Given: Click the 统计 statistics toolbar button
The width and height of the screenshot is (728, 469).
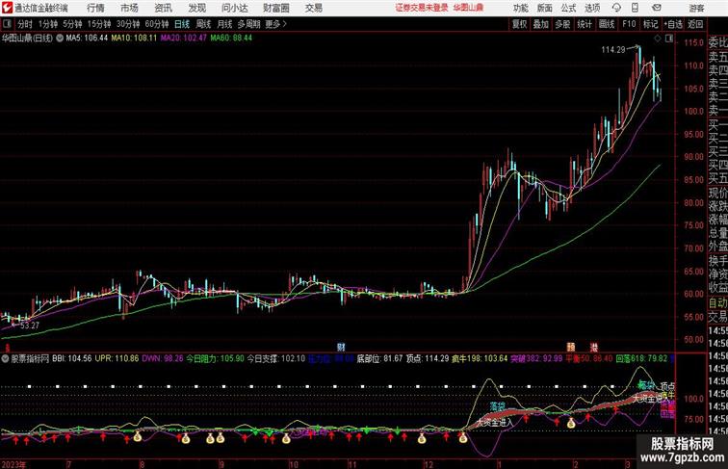Looking at the screenshot, I should coord(585,24).
